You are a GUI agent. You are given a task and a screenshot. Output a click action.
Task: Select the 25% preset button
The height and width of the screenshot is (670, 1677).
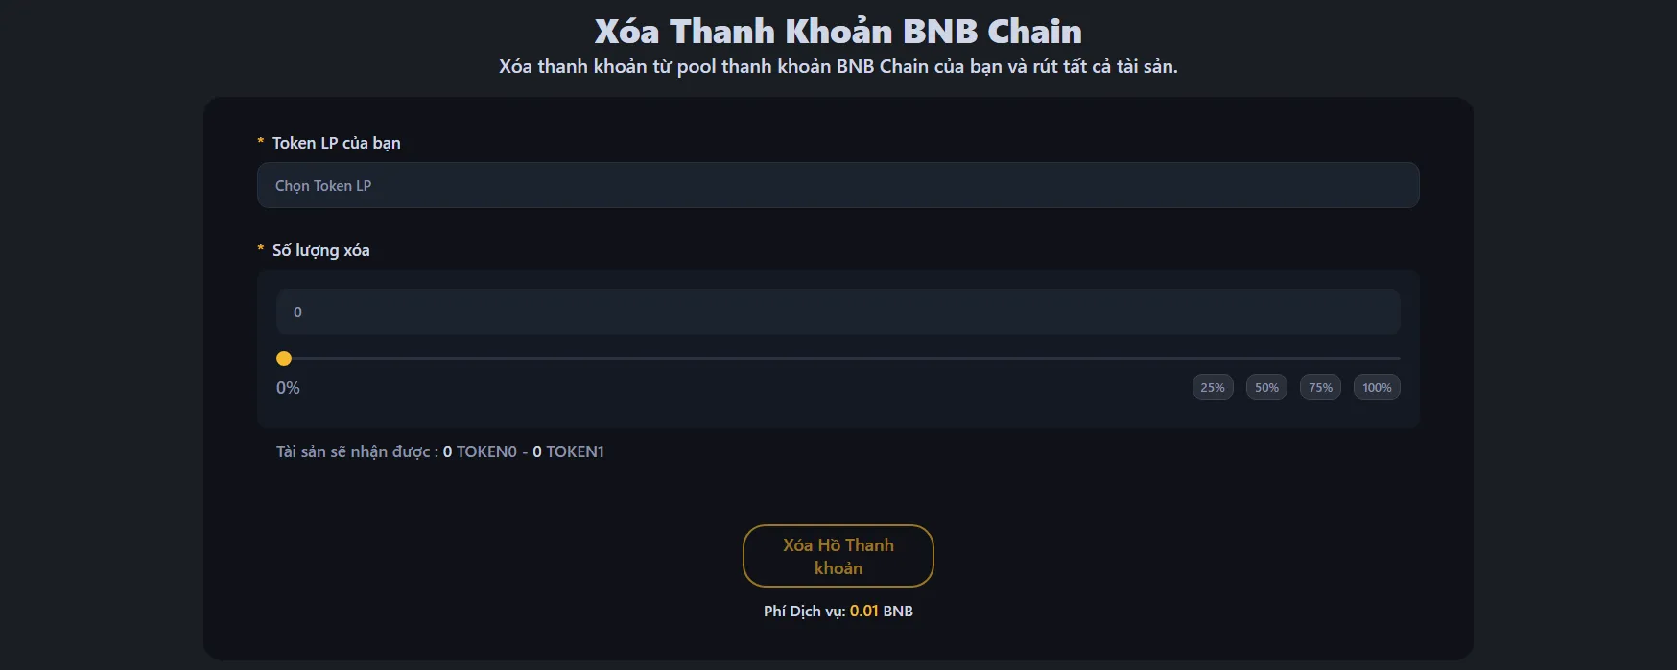(1213, 387)
